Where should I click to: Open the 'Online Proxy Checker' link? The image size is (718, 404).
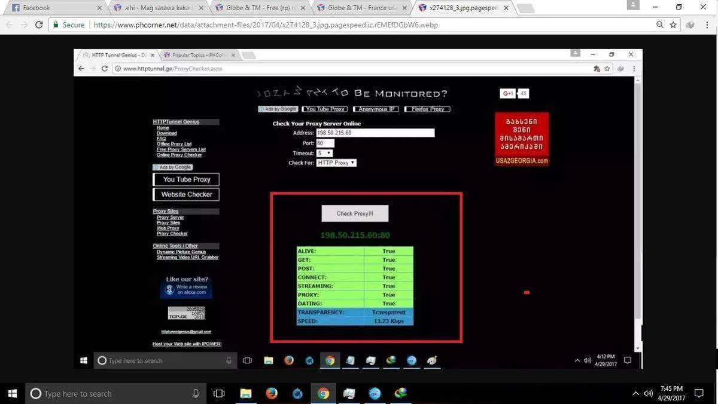point(179,155)
